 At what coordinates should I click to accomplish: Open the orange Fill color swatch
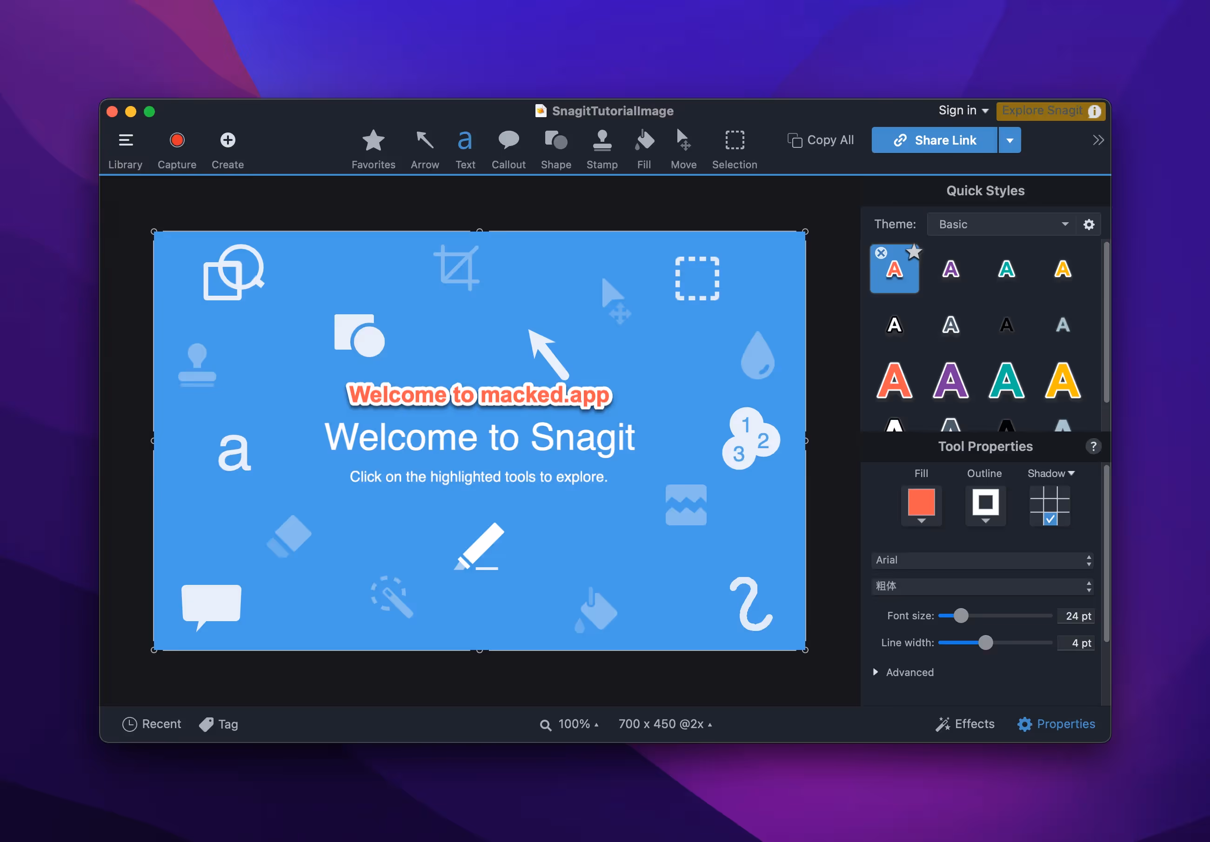(921, 503)
